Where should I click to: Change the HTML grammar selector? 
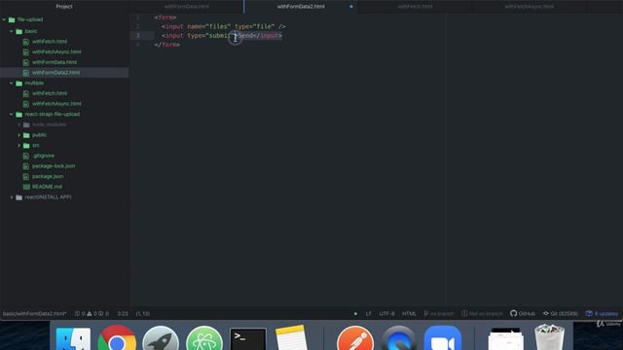pyautogui.click(x=409, y=313)
